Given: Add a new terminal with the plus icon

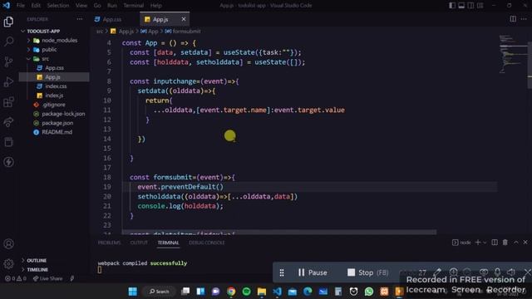Looking at the screenshot, I should point(478,242).
